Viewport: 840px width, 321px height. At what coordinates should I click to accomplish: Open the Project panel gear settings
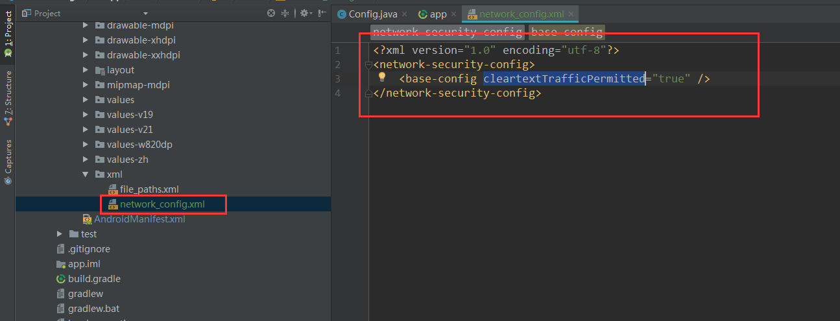click(x=304, y=13)
